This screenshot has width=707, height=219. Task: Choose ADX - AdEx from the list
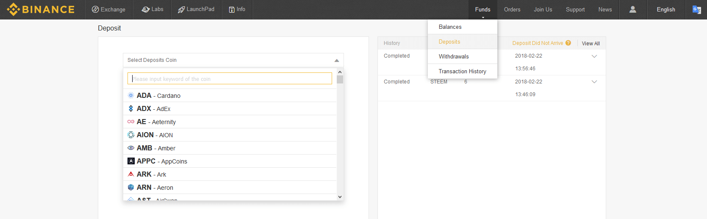point(230,108)
